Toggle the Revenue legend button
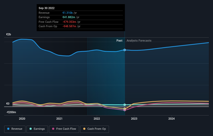Image resolution: width=213 pixels, height=136 pixels. pyautogui.click(x=15, y=129)
